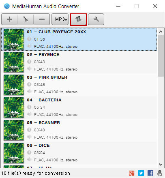Click album art thumbnail of track 01
The height and width of the screenshot is (178, 165).
(x=14, y=39)
